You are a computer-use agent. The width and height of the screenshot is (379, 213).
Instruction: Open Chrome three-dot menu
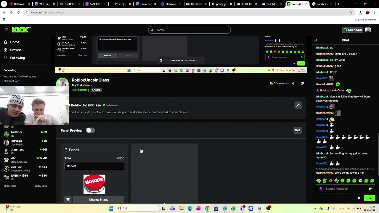375,12
